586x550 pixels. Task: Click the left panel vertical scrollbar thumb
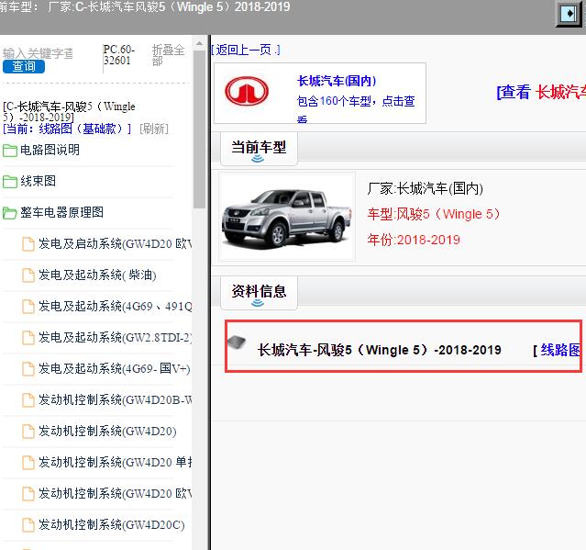click(x=200, y=129)
